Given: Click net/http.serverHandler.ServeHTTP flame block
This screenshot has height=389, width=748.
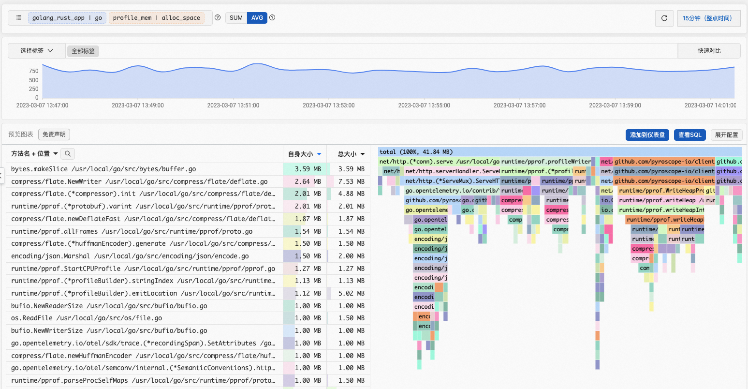Looking at the screenshot, I should point(452,171).
